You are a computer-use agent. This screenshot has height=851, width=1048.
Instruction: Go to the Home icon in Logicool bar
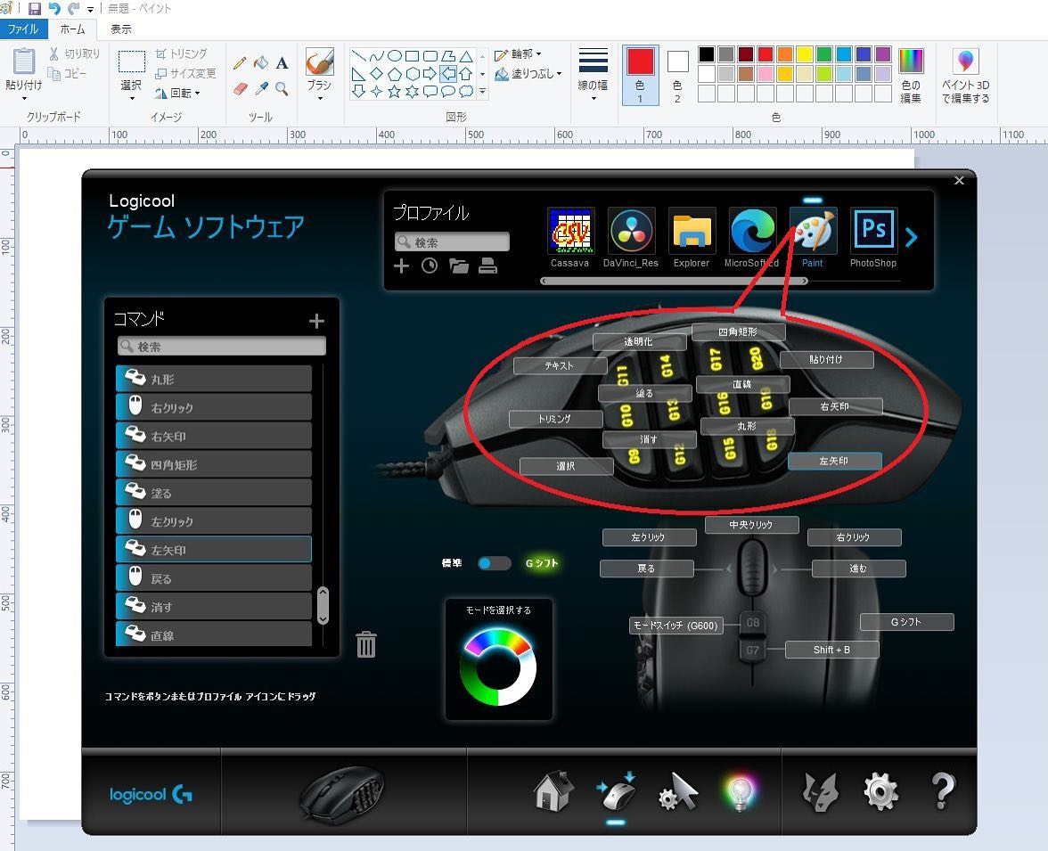coord(553,791)
